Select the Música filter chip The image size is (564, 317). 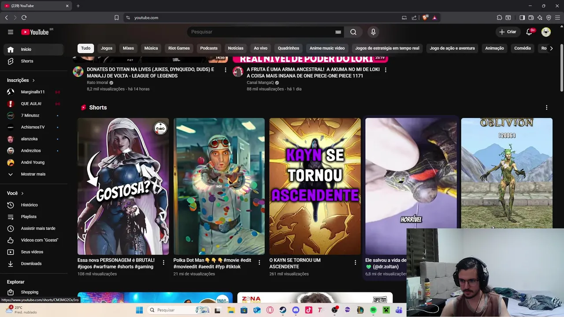point(151,48)
